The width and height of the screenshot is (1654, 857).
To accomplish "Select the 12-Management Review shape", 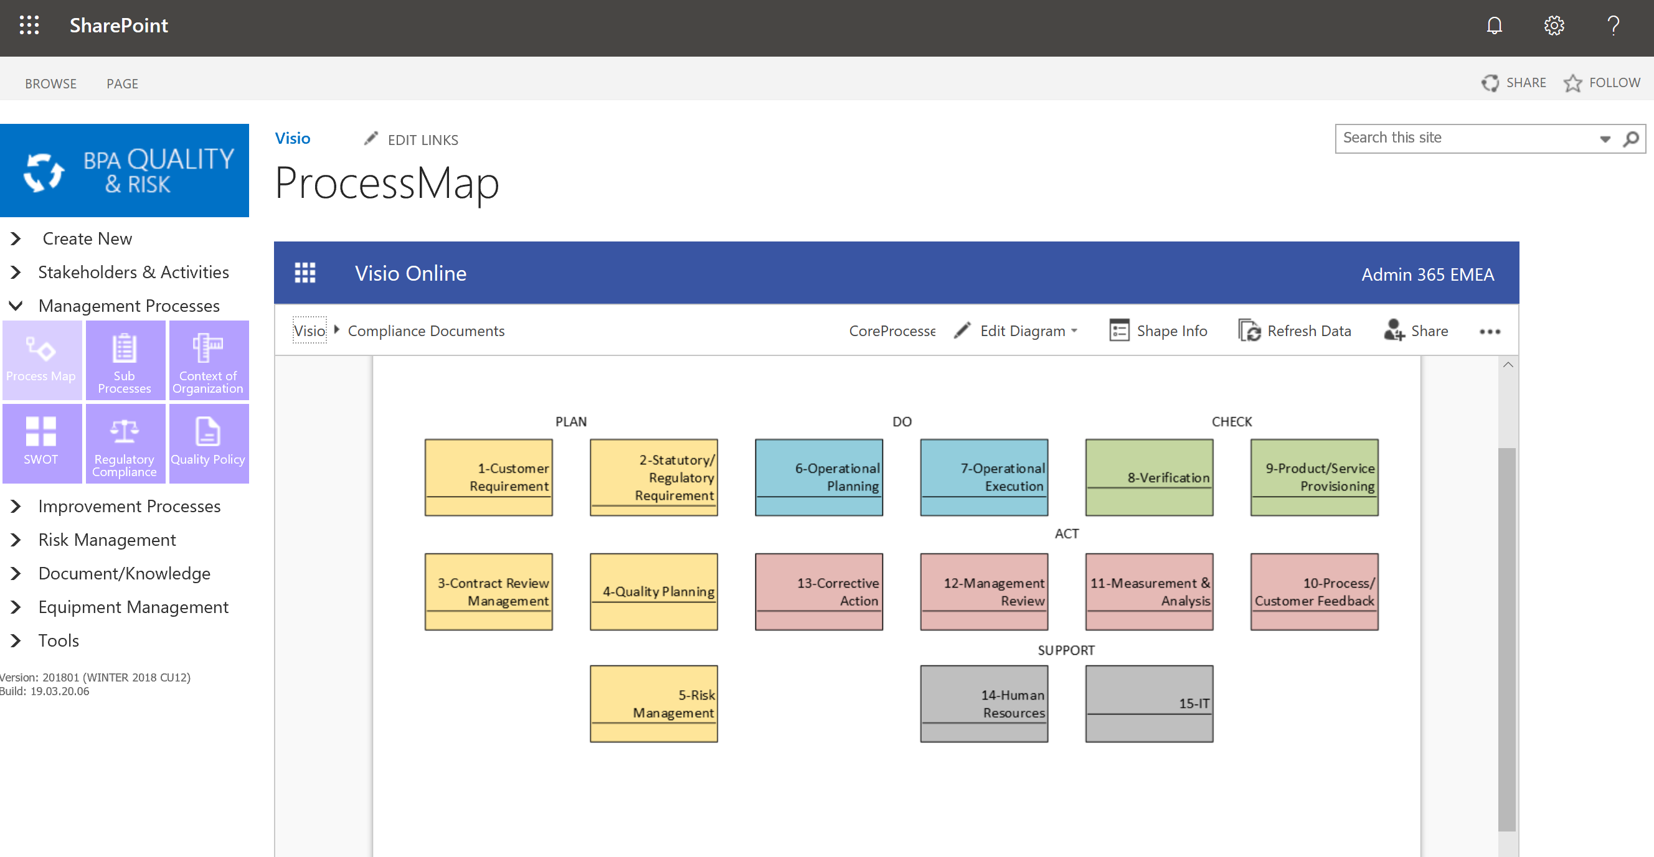I will [985, 591].
